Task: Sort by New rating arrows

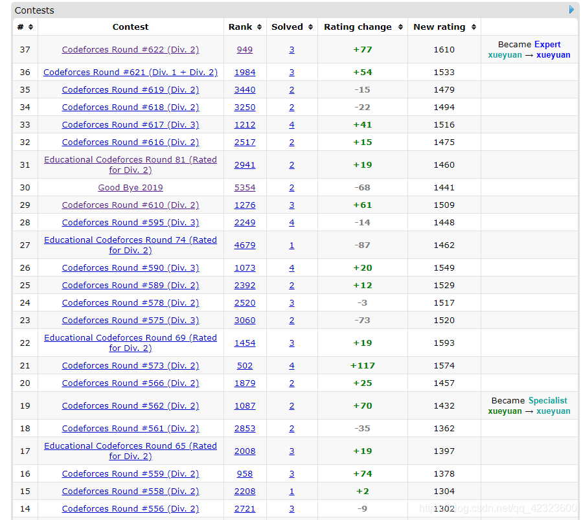Action: 474,27
